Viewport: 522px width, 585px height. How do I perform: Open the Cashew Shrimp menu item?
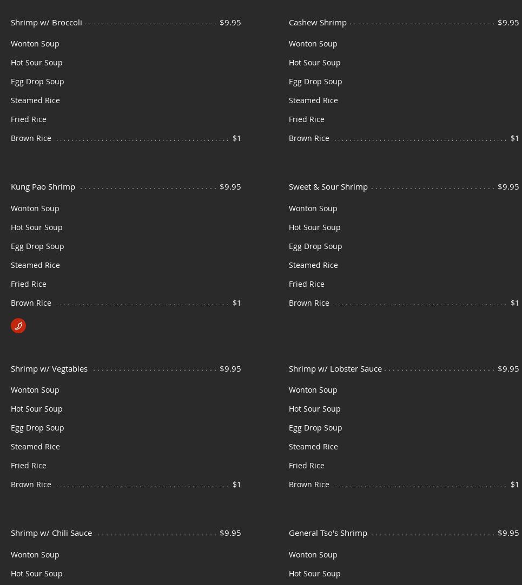(x=318, y=23)
